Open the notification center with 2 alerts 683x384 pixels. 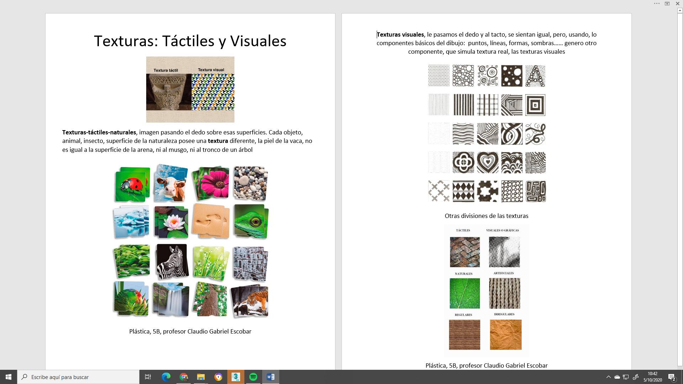(672, 377)
